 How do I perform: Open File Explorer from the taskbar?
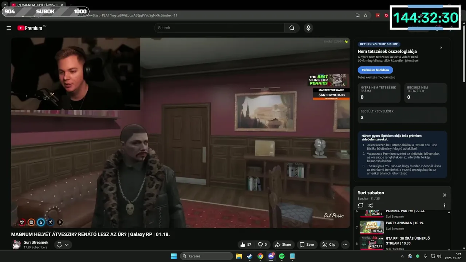pos(239,256)
